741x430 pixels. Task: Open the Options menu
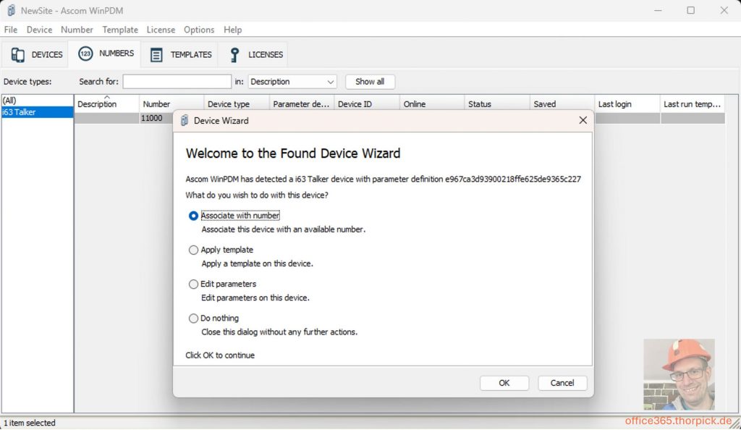[199, 30]
